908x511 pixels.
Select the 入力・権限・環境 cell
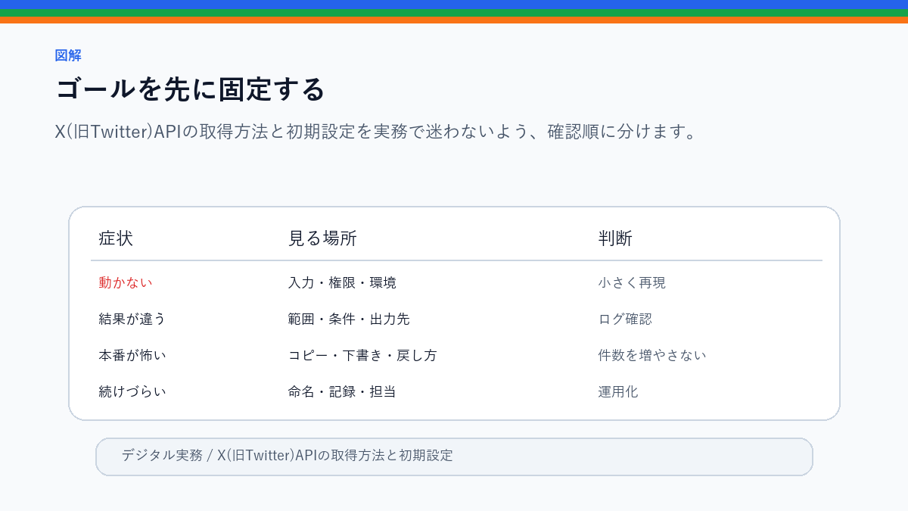tap(342, 282)
